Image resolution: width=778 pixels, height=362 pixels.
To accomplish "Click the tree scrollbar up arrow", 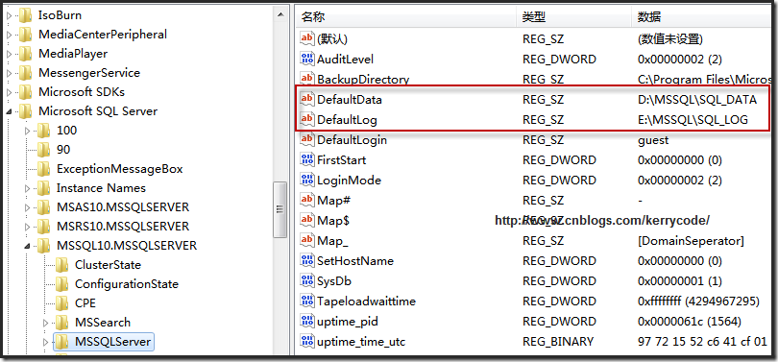I will [280, 13].
